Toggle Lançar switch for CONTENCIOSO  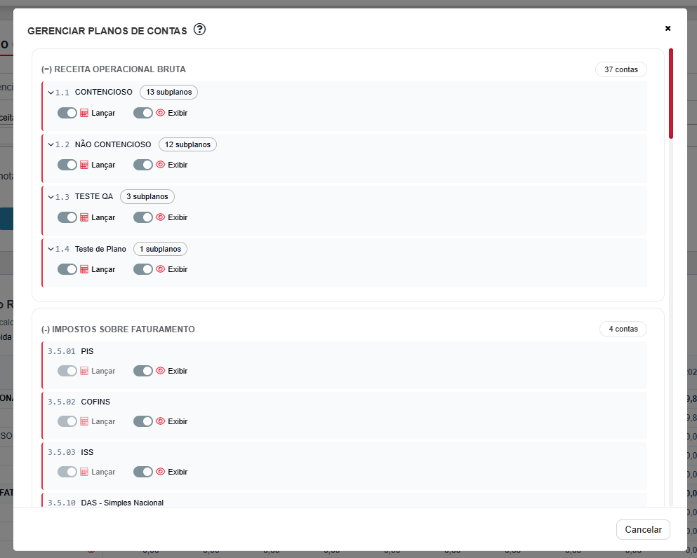pyautogui.click(x=67, y=113)
